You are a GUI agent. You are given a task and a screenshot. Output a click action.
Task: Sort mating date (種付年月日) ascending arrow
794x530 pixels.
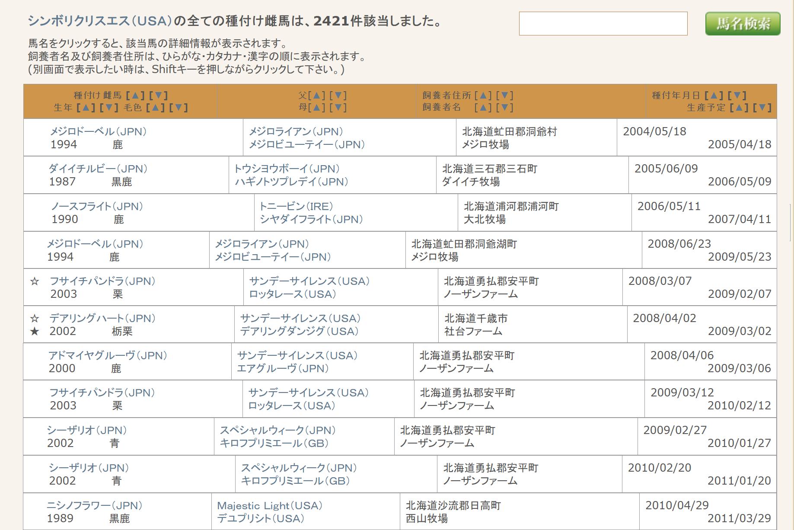coord(714,96)
